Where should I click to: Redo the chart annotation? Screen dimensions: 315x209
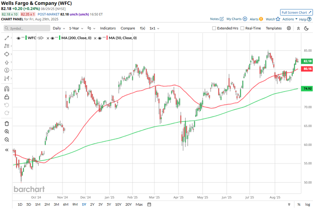(x=7, y=113)
